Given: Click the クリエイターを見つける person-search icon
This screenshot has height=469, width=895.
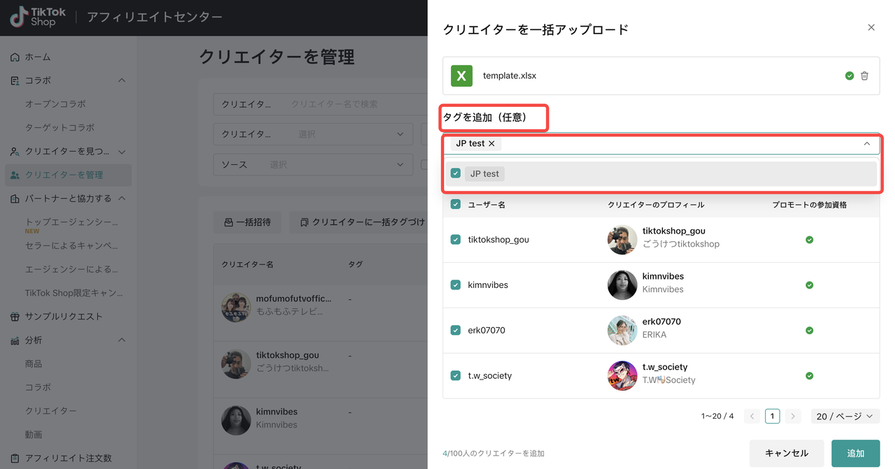Looking at the screenshot, I should pyautogui.click(x=15, y=152).
